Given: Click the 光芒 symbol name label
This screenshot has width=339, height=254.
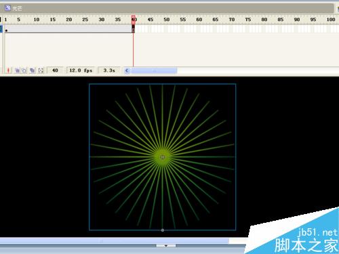Looking at the screenshot, I should [x=17, y=9].
